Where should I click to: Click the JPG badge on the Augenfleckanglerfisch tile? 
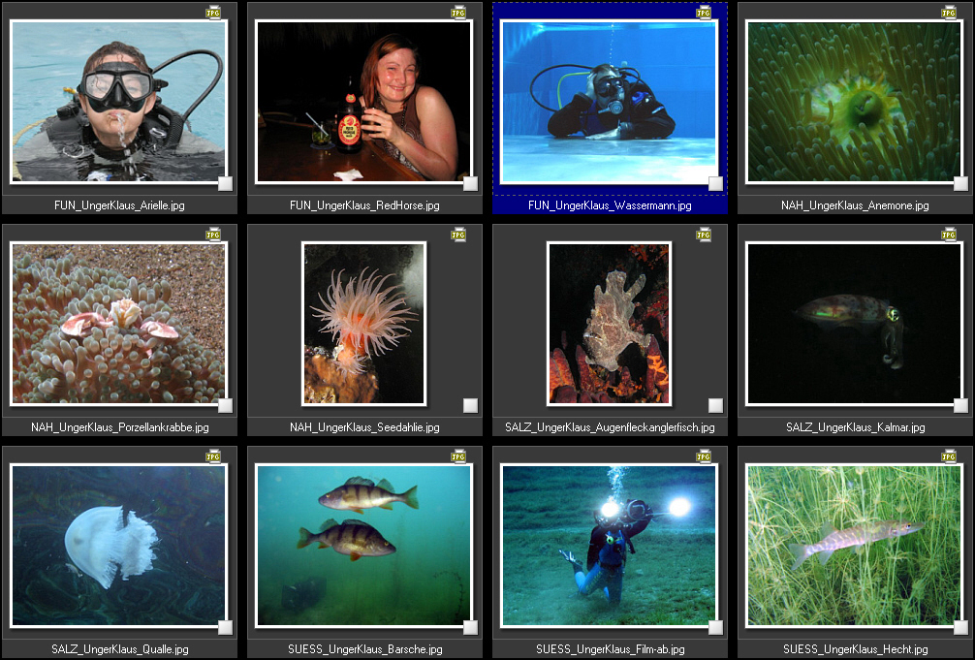(x=704, y=235)
